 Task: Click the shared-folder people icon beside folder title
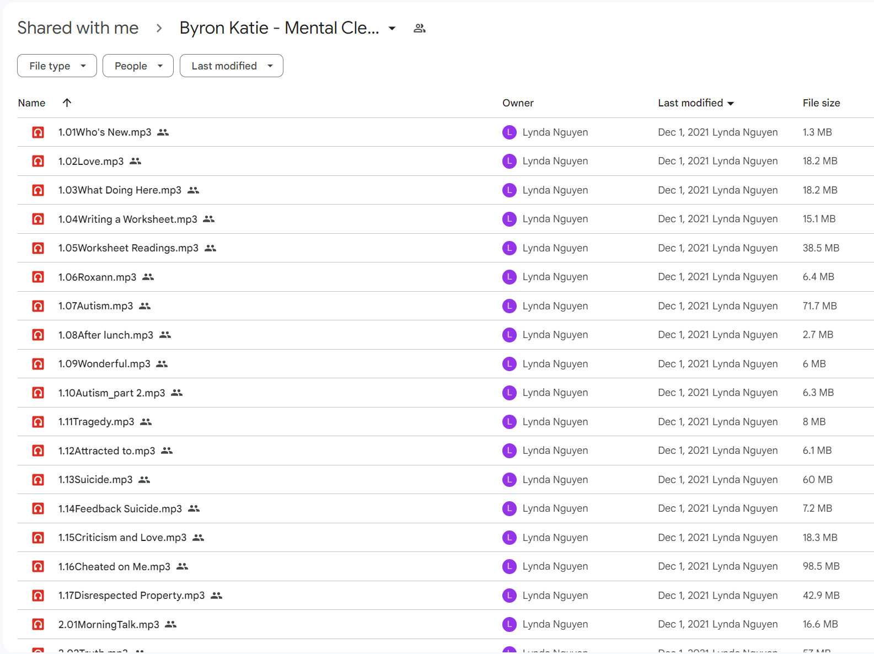tap(419, 28)
